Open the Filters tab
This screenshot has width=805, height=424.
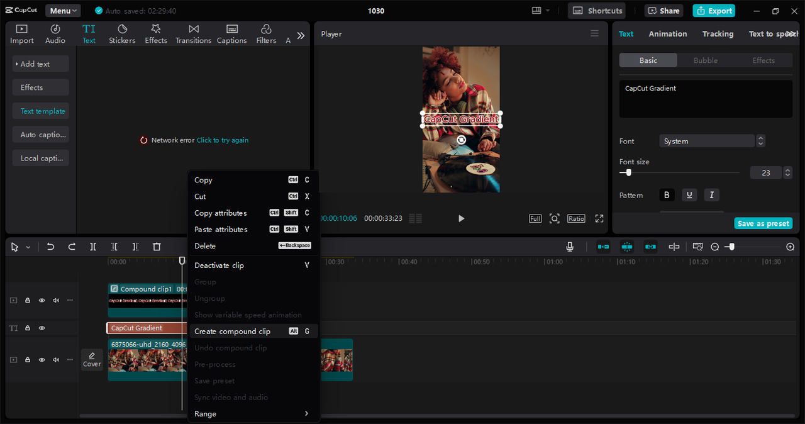(266, 34)
